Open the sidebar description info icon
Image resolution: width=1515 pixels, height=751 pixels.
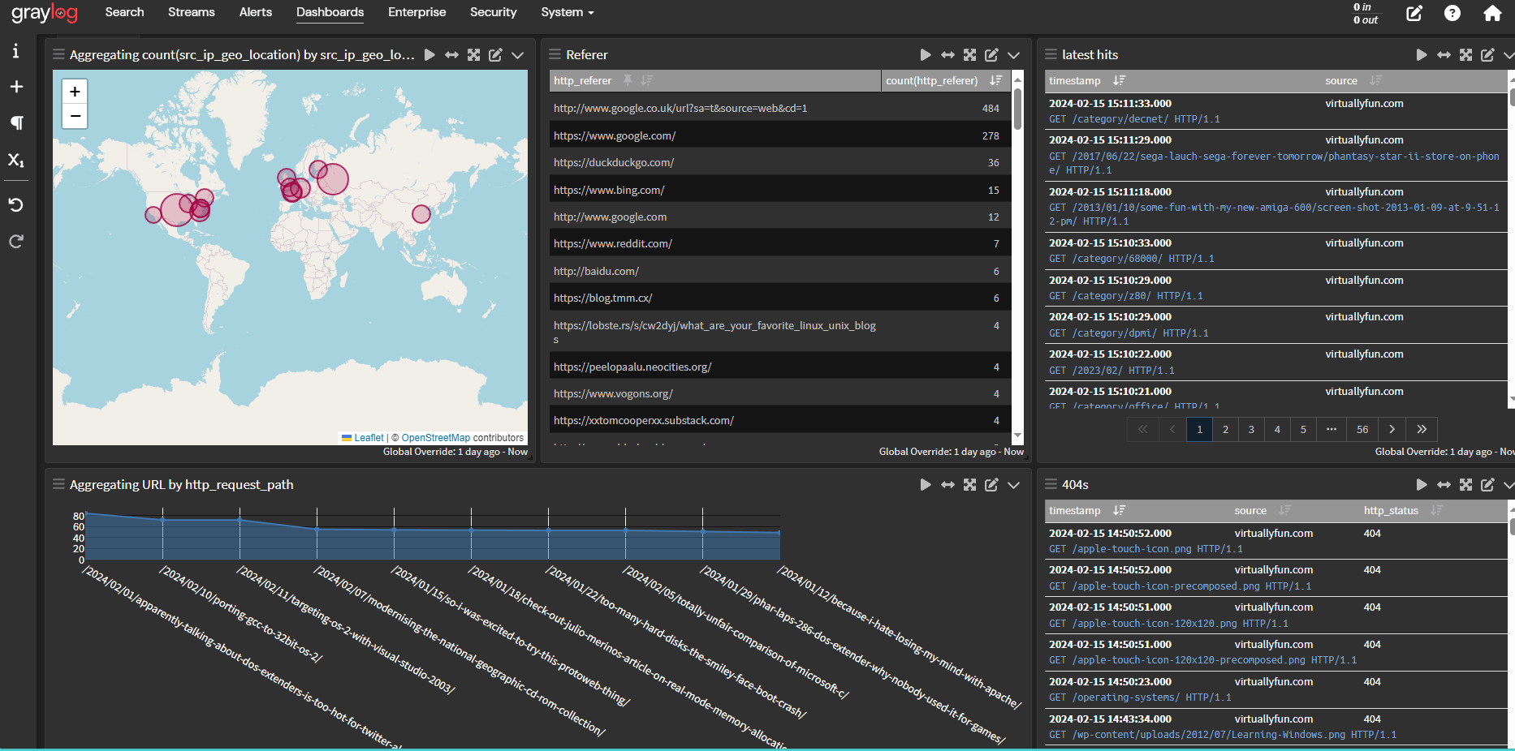click(15, 51)
